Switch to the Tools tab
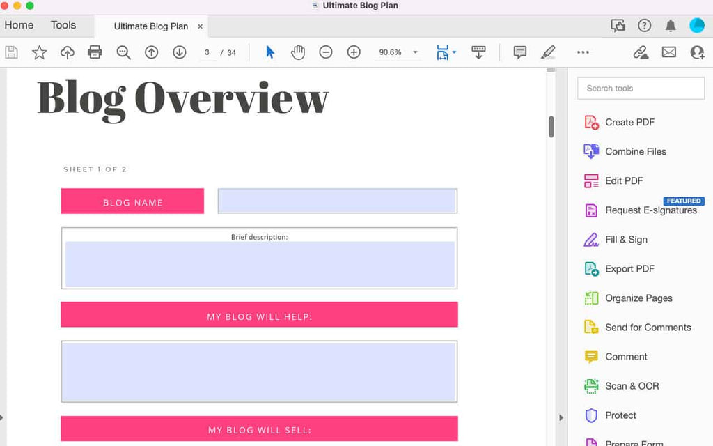This screenshot has width=713, height=446. (62, 24)
